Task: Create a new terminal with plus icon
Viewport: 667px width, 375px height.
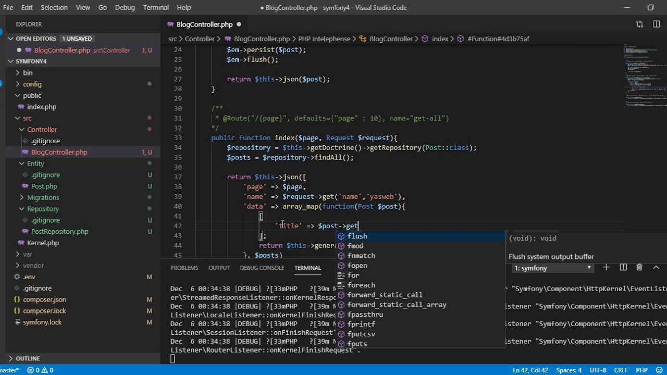Action: (606, 267)
